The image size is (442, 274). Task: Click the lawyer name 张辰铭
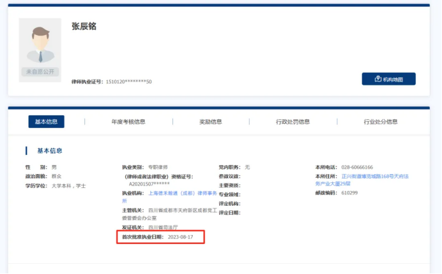pos(84,27)
